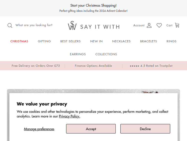Screen dimensions: 187x141
Task: Open the shopping cart icon
Action: pyautogui.click(x=177, y=25)
